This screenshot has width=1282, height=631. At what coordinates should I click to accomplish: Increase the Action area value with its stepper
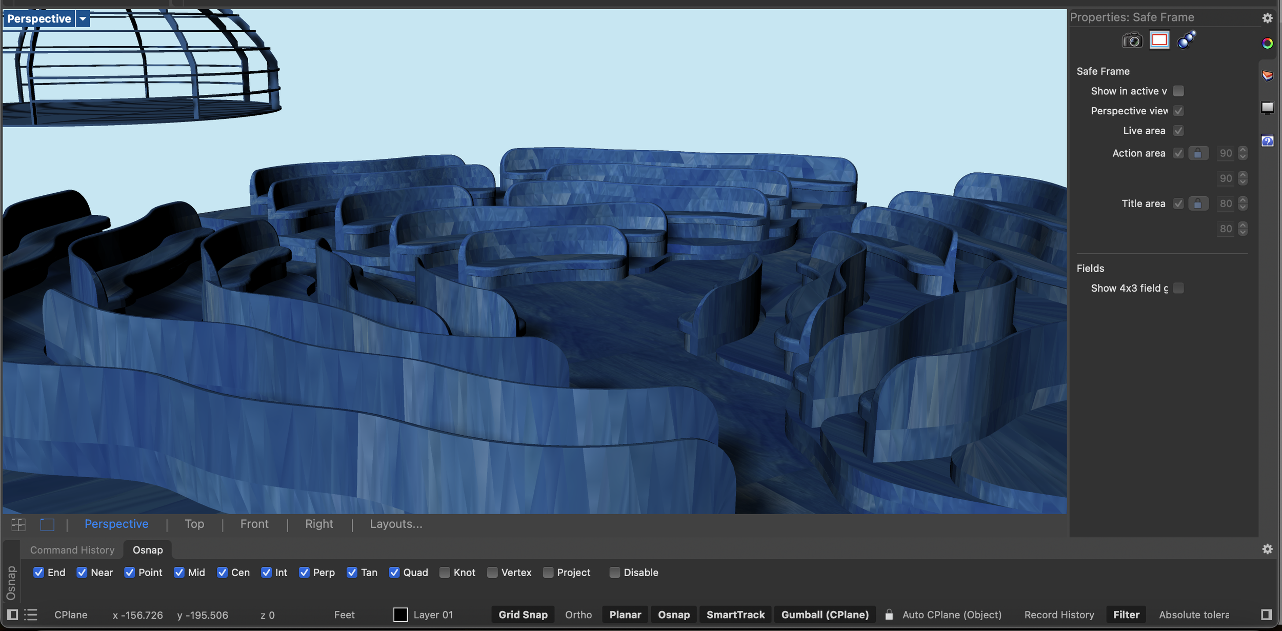(1242, 150)
